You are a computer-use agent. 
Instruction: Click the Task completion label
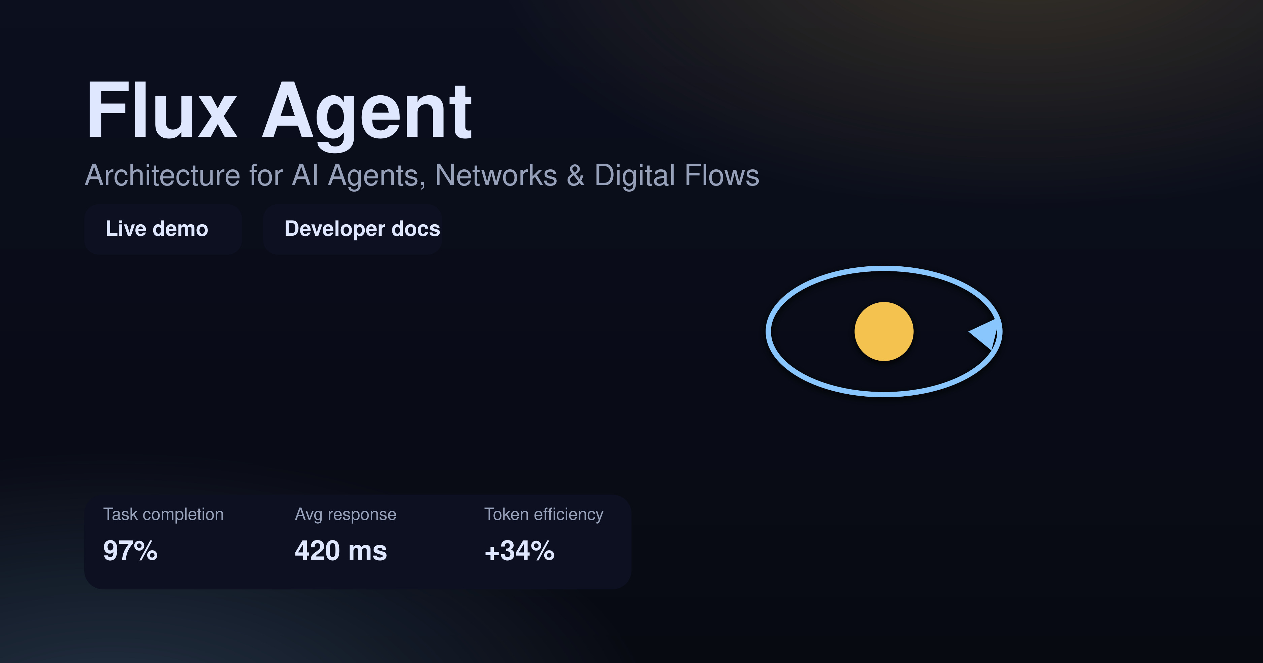163,515
